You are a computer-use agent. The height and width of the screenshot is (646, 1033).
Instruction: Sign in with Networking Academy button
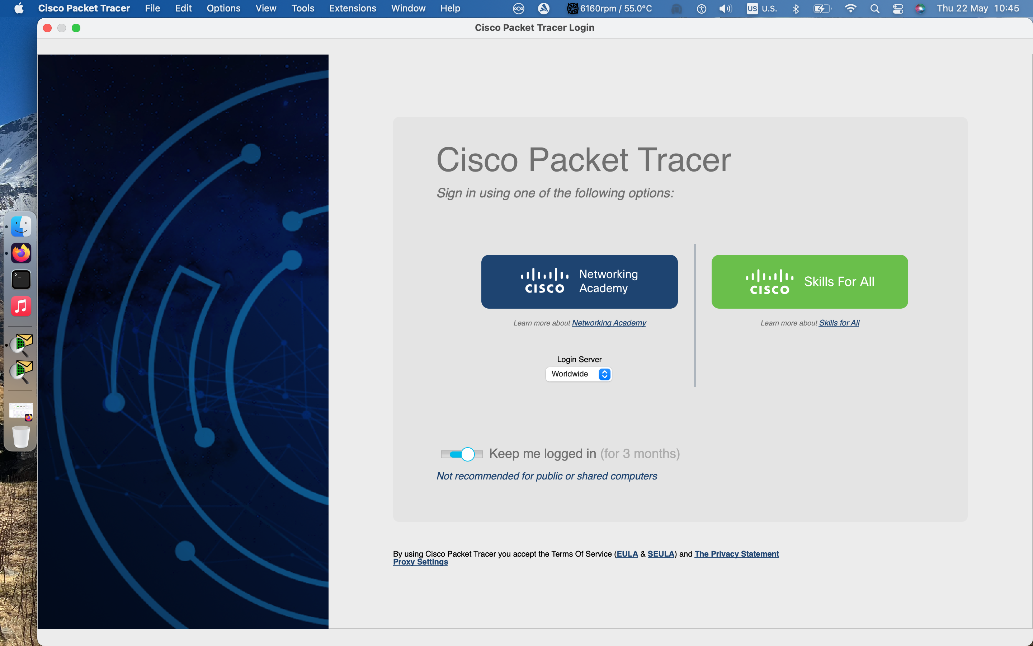coord(579,282)
